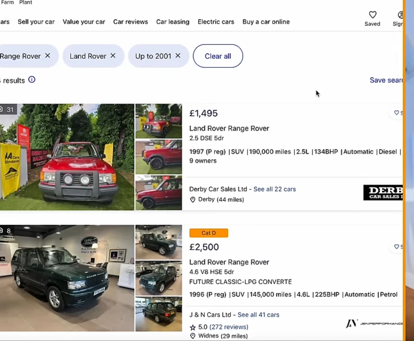Viewport: 414px width, 341px height.
Task: Open See all 41 cars link
Action: coord(258,315)
